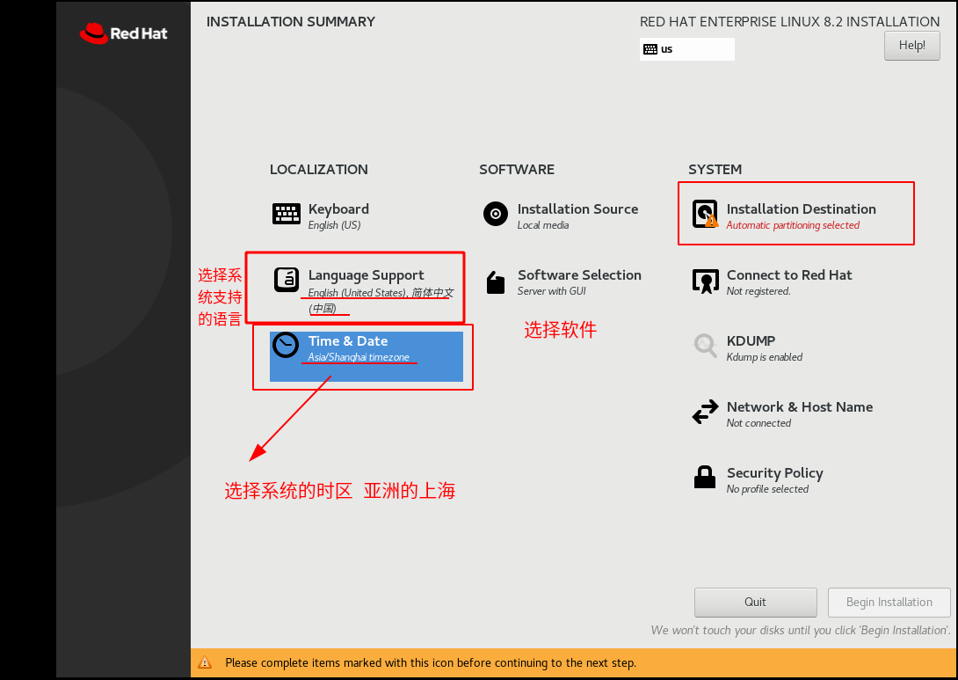Click 'Kdump is enabled' status text
The height and width of the screenshot is (680, 958).
coord(765,357)
